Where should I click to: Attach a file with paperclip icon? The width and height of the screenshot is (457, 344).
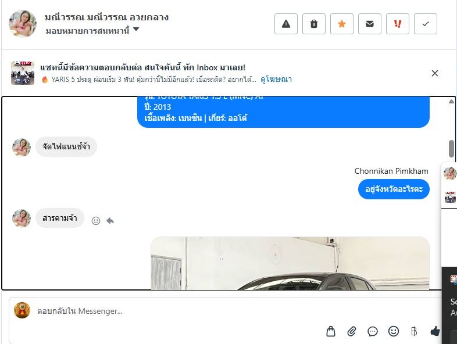point(352,331)
